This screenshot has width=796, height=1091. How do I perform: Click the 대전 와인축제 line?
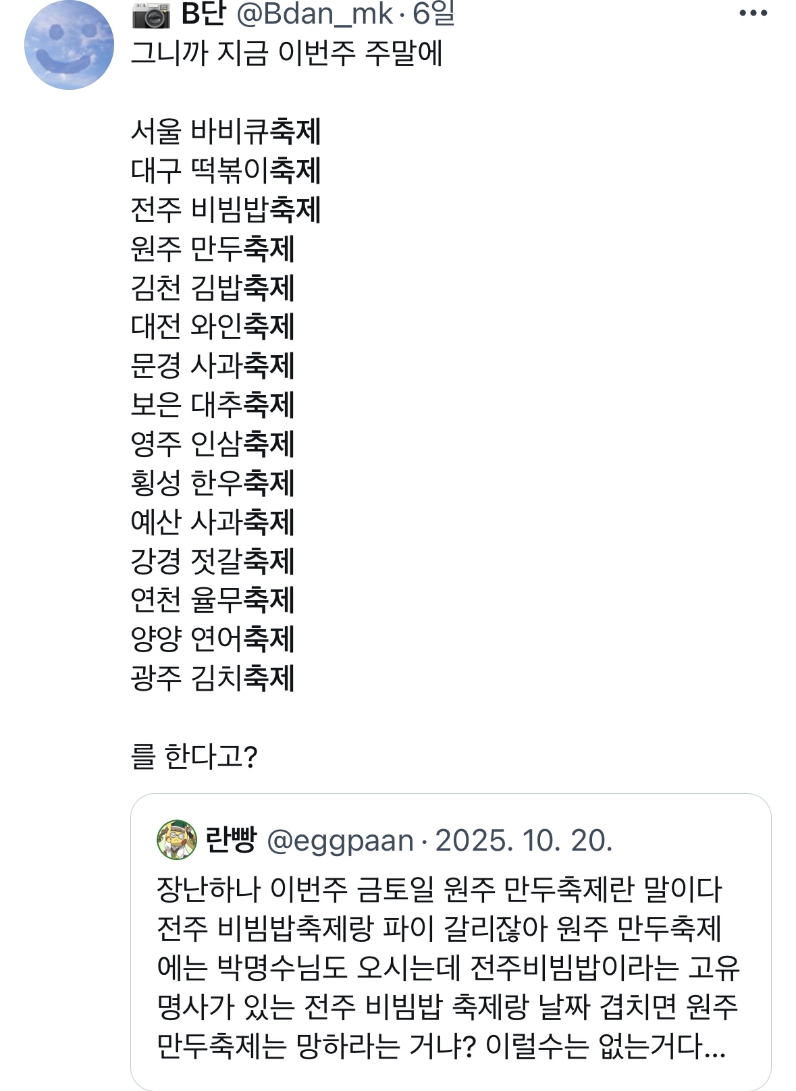coord(213,327)
